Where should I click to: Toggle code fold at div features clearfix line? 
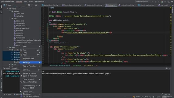(x=48, y=47)
